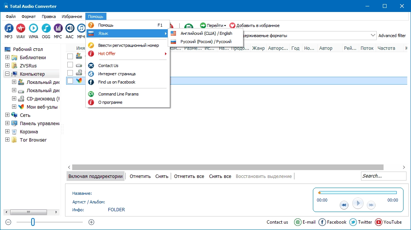Tick the second file list checkbox
Screen dimensions: 411x230
(70, 64)
